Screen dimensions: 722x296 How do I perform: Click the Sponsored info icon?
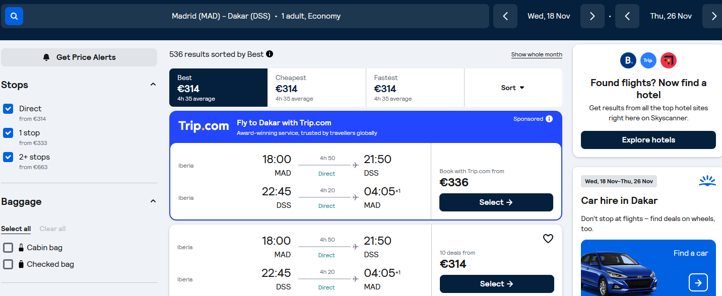click(x=549, y=119)
